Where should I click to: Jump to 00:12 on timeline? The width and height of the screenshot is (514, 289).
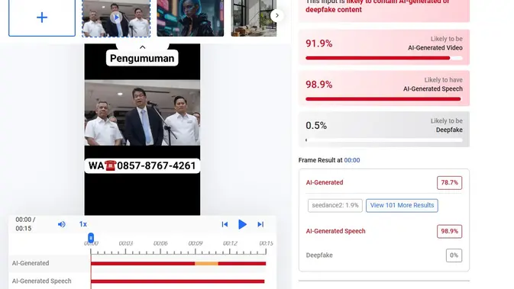(230, 243)
